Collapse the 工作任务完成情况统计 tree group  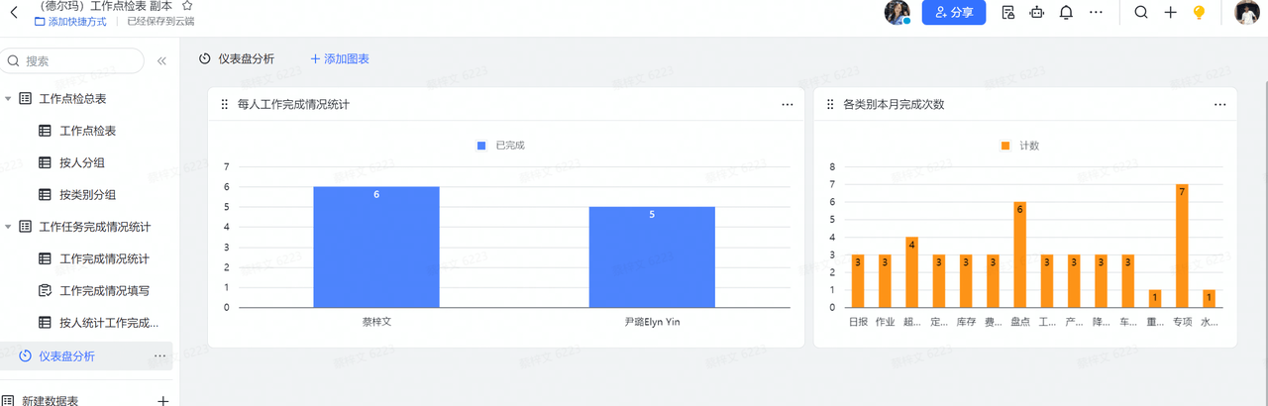(9, 227)
